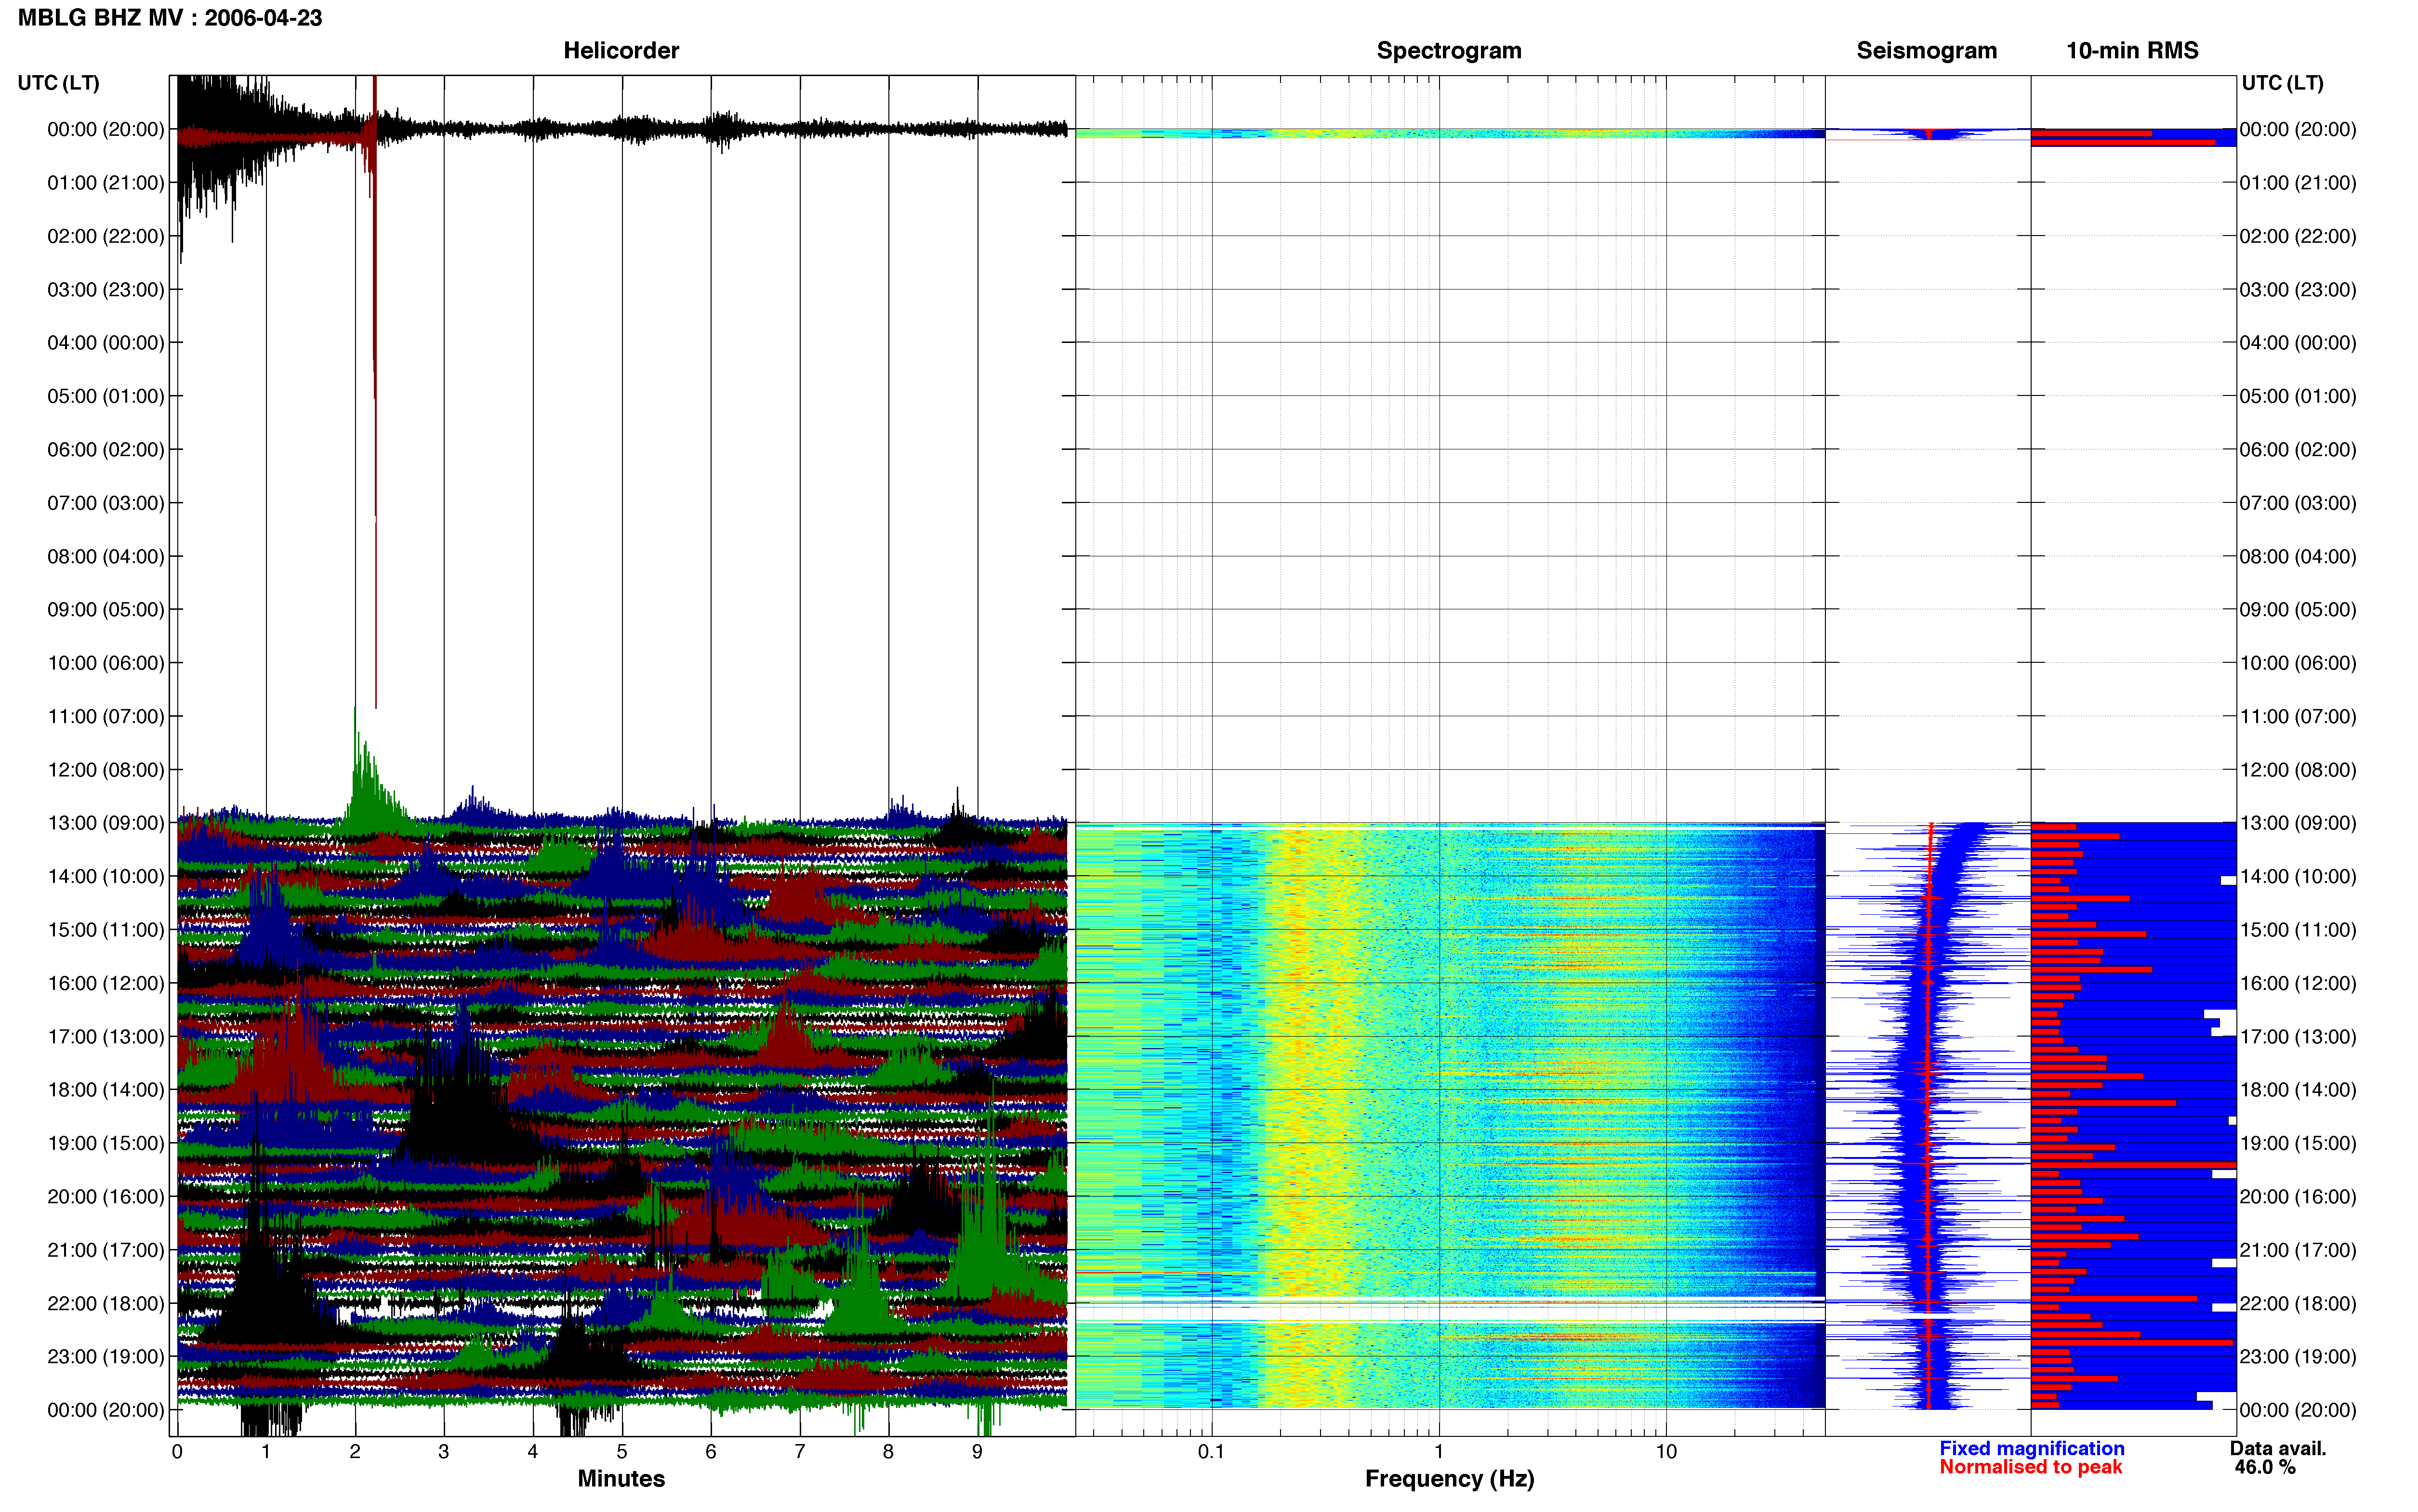Image resolution: width=2418 pixels, height=1512 pixels.
Task: Click left time label '13:00 (09:00)'
Action: 106,823
